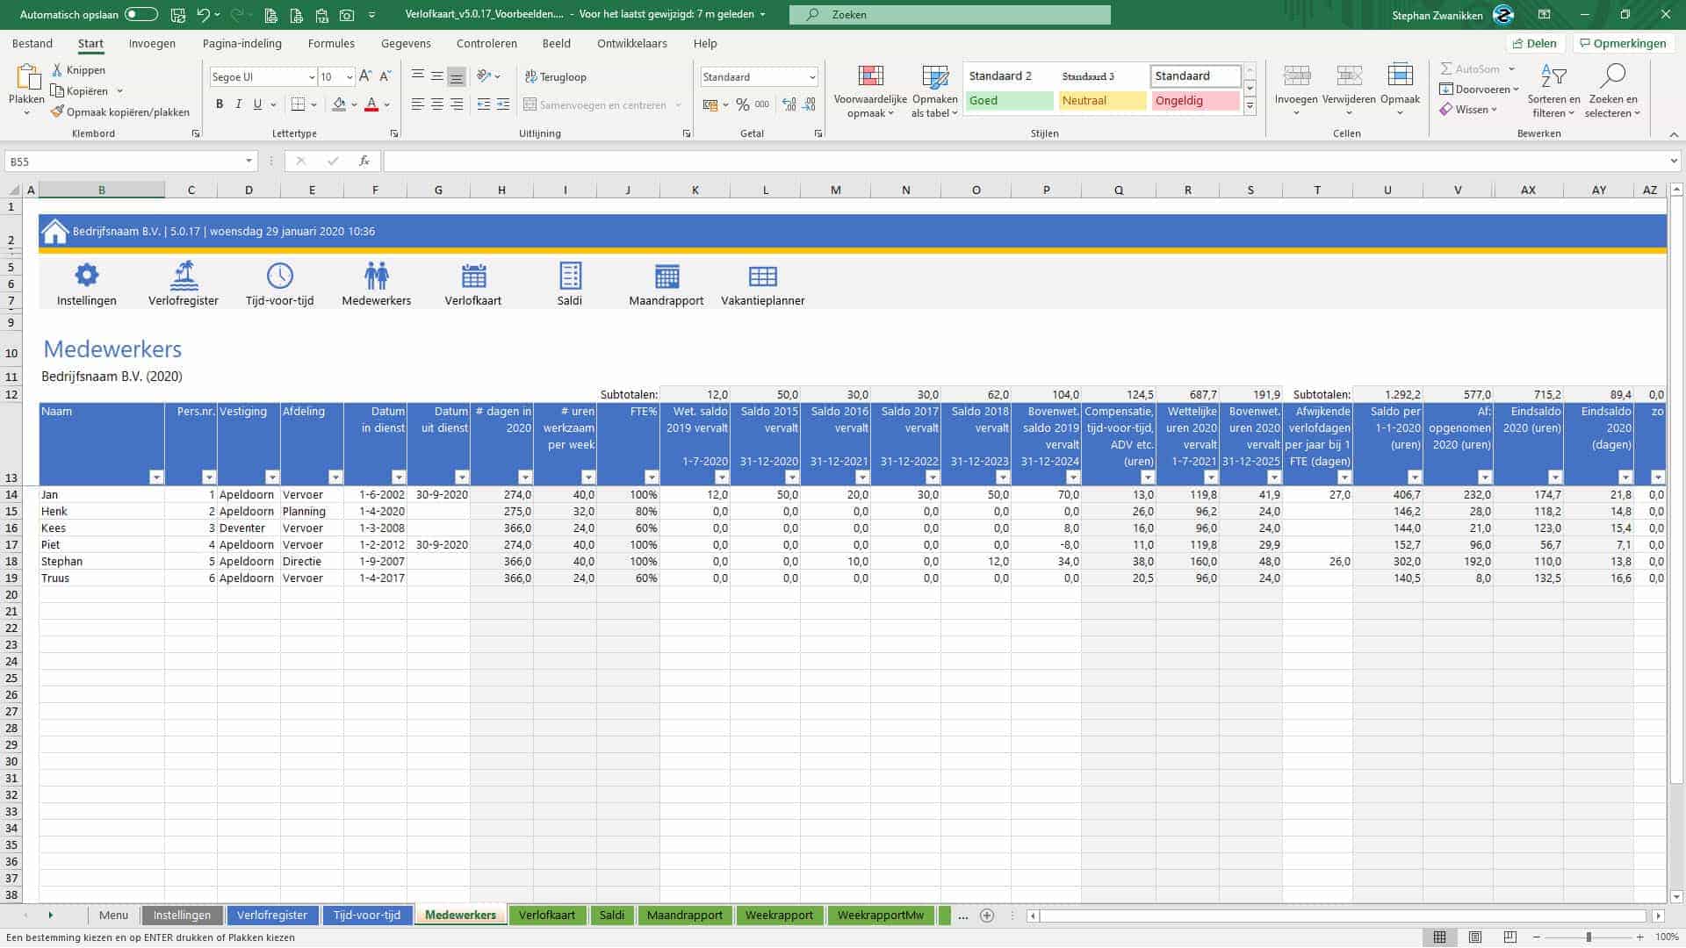Click the home icon in blue banner
The width and height of the screenshot is (1686, 948).
(x=55, y=232)
